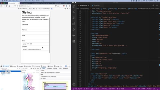The width and height of the screenshot is (160, 90).
Task: Go back in Firefox
Action: click(x=1, y=6)
